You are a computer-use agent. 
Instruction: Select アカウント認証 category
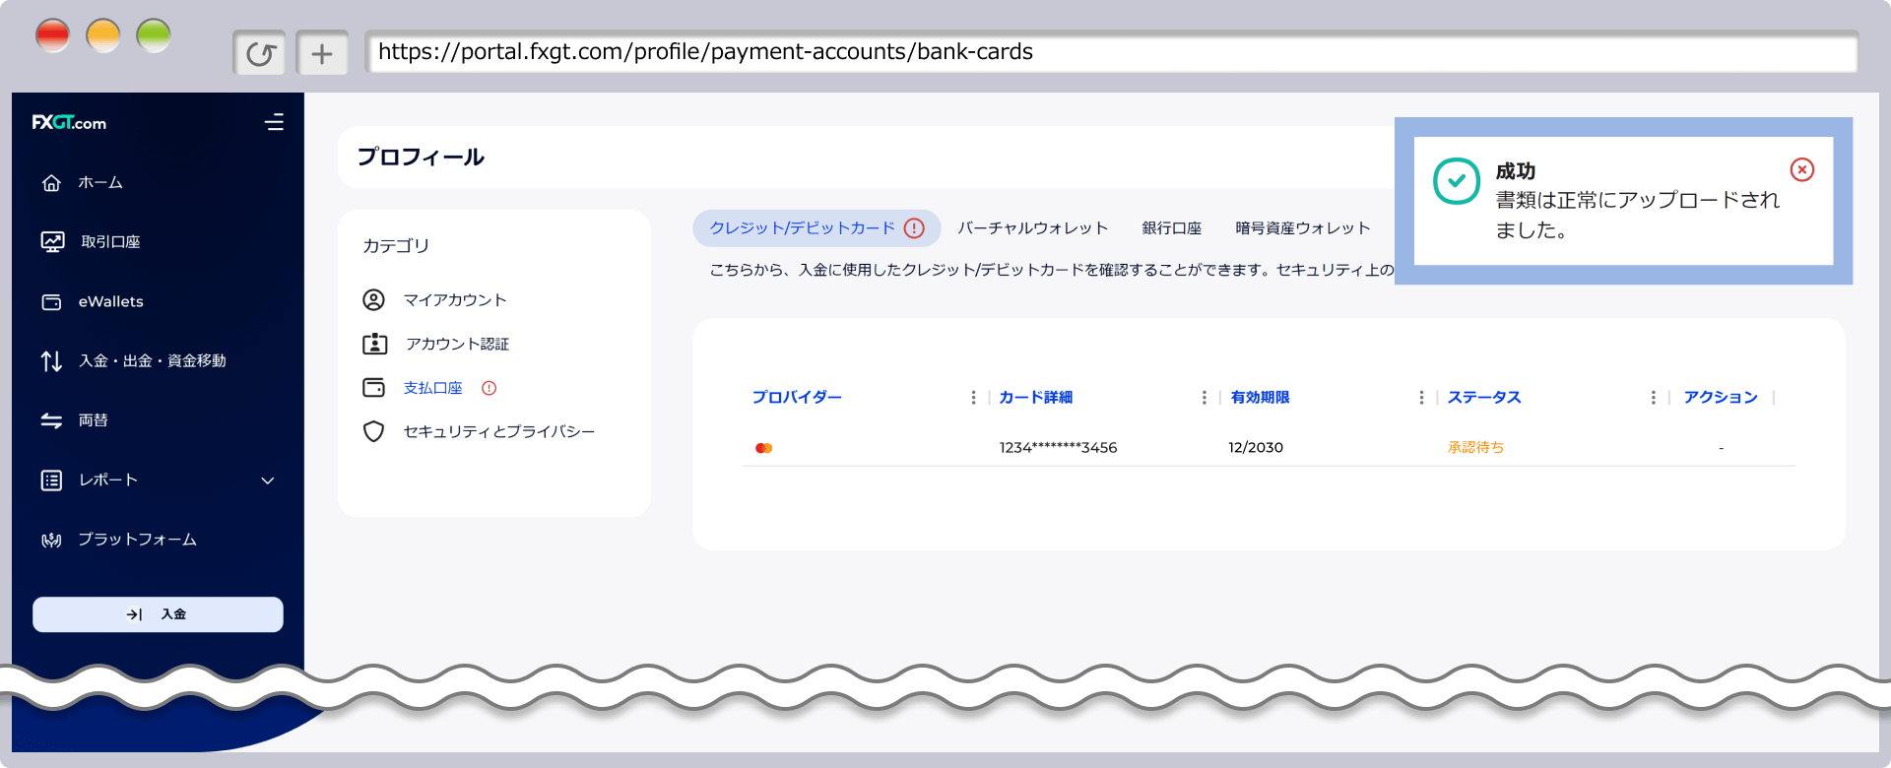click(x=457, y=344)
